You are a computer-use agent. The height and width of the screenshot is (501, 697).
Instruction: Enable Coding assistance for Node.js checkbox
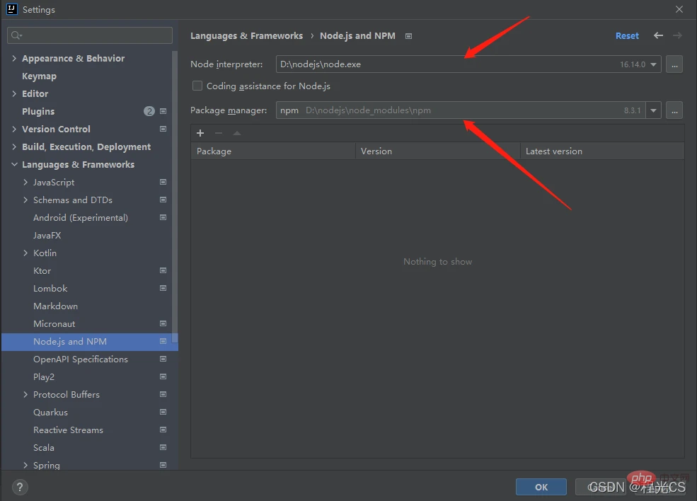click(197, 86)
